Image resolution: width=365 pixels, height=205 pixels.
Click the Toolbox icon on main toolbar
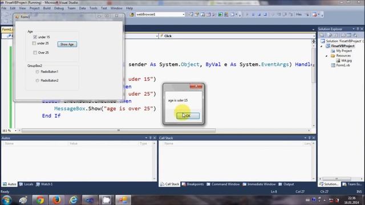point(214,14)
